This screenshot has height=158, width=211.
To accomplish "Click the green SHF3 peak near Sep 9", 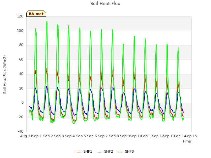I will [123, 44].
